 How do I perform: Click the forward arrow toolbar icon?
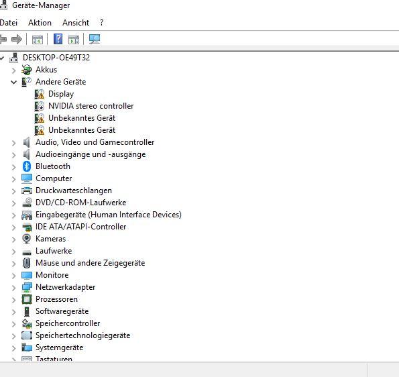[17, 39]
